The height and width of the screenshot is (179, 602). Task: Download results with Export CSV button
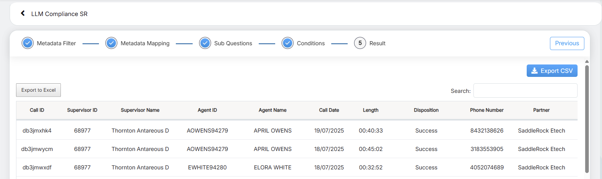click(x=552, y=71)
